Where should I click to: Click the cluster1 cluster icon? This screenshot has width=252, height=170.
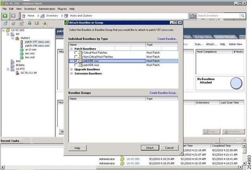[x=17, y=38]
